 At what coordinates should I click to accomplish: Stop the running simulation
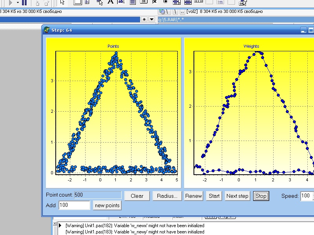click(261, 196)
